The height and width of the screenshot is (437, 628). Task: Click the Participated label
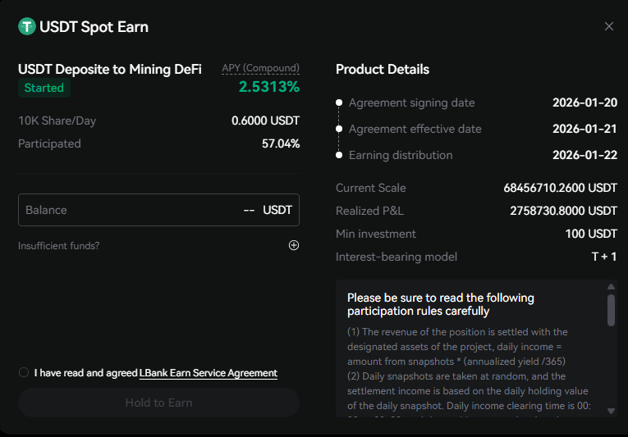click(49, 143)
